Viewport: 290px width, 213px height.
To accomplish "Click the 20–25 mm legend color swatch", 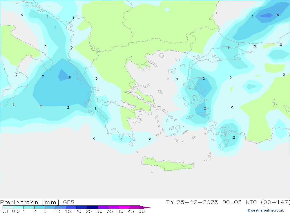I will click(81, 207).
